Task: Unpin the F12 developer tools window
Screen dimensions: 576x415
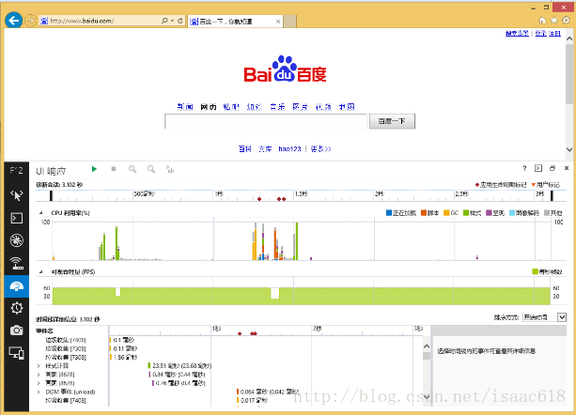Action: [x=553, y=168]
